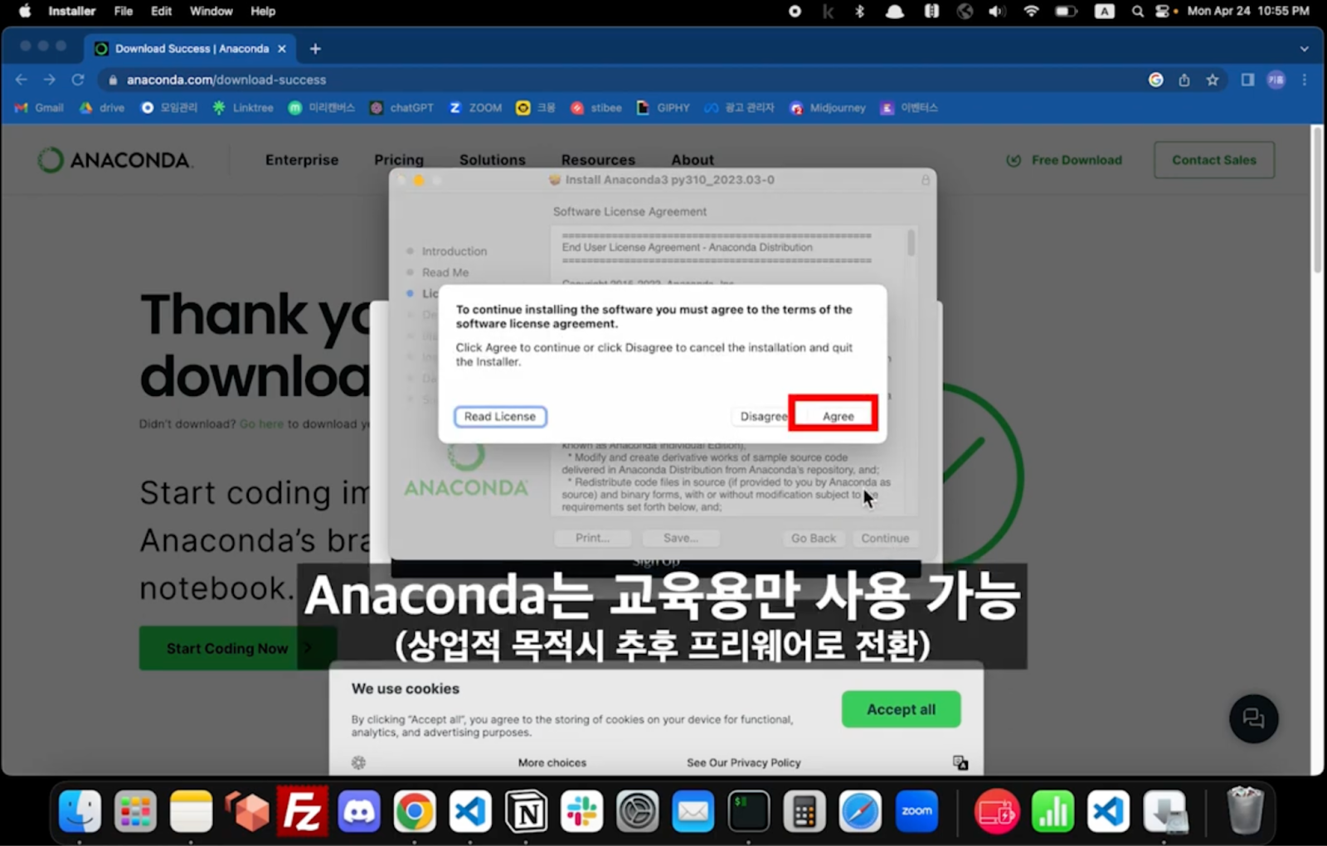1327x846 pixels.
Task: Open the website chat bubble icon
Action: click(1253, 718)
